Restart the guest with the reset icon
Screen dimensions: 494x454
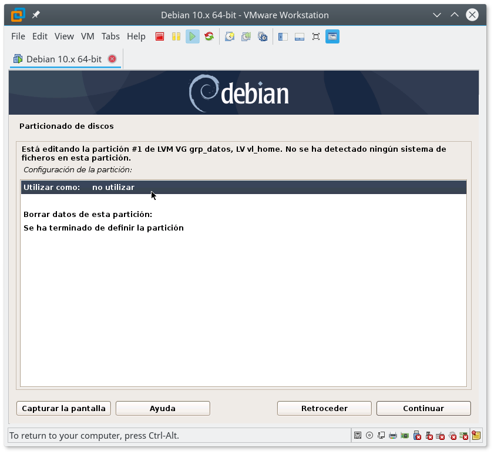point(209,36)
